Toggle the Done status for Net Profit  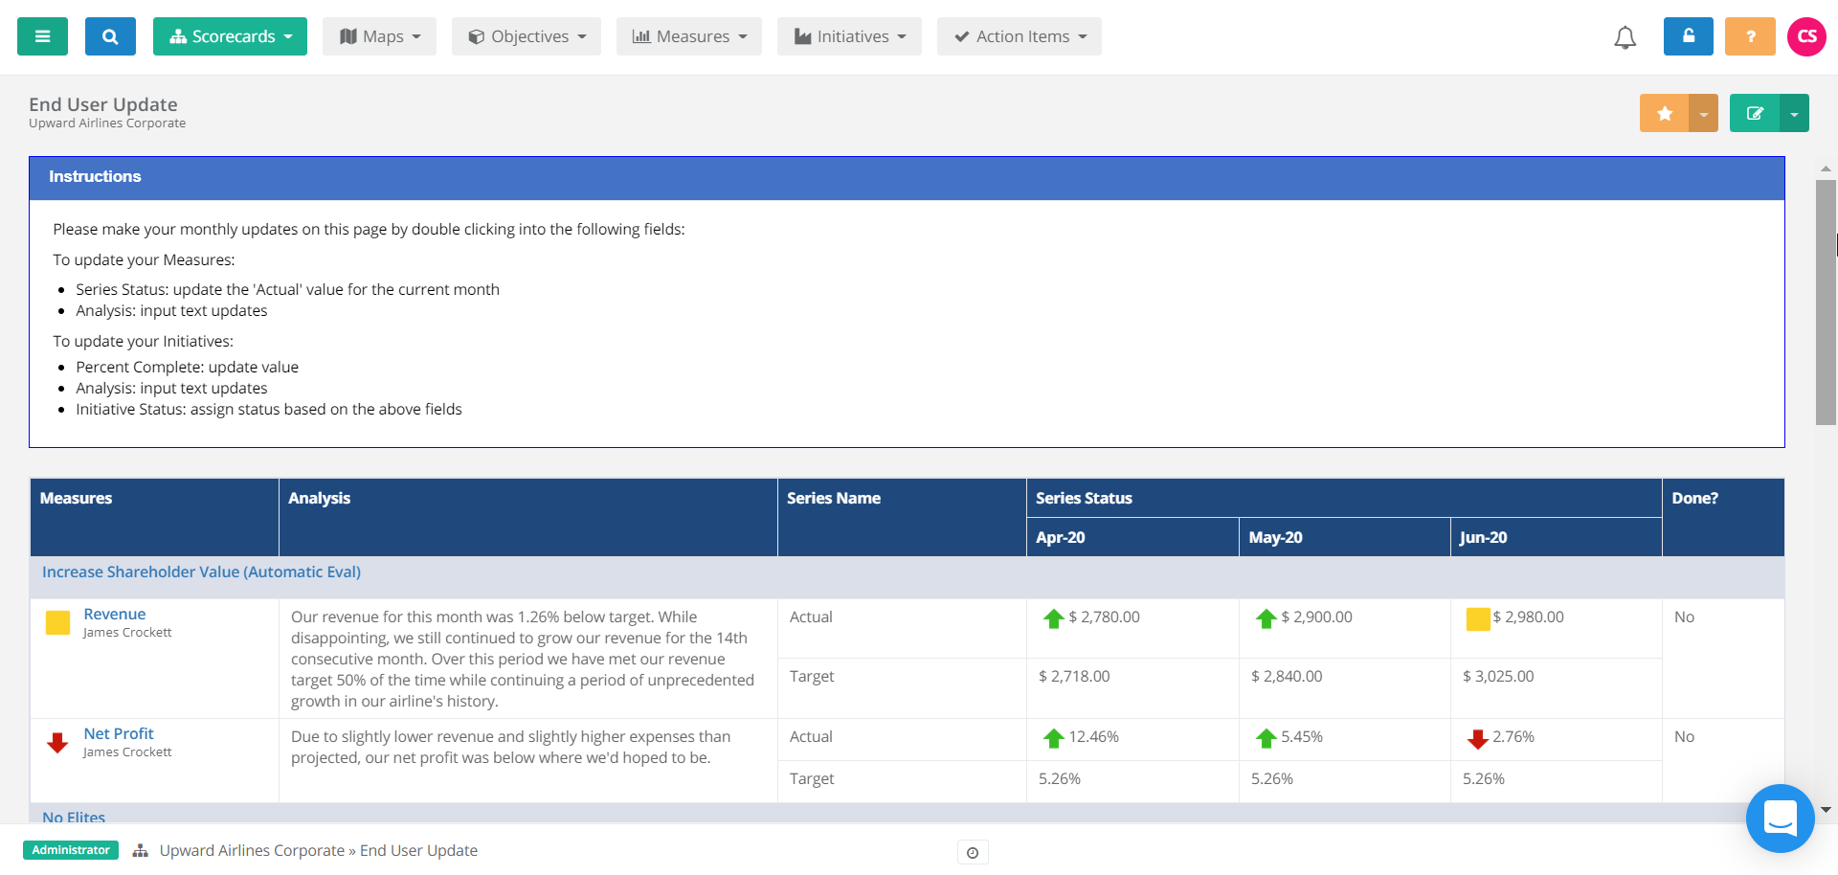pyautogui.click(x=1685, y=736)
